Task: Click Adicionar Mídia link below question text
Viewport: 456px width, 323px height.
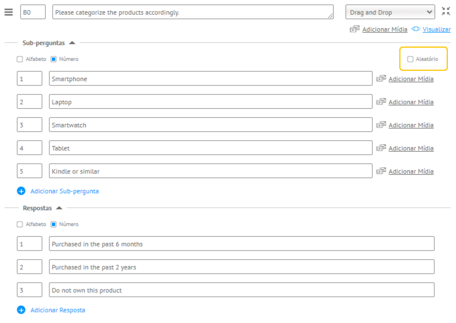Action: tap(385, 29)
